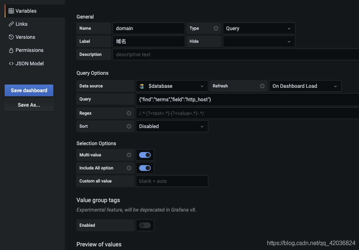The height and width of the screenshot is (250, 359).
Task: Click the info icon next to Type
Action: pyautogui.click(x=216, y=28)
